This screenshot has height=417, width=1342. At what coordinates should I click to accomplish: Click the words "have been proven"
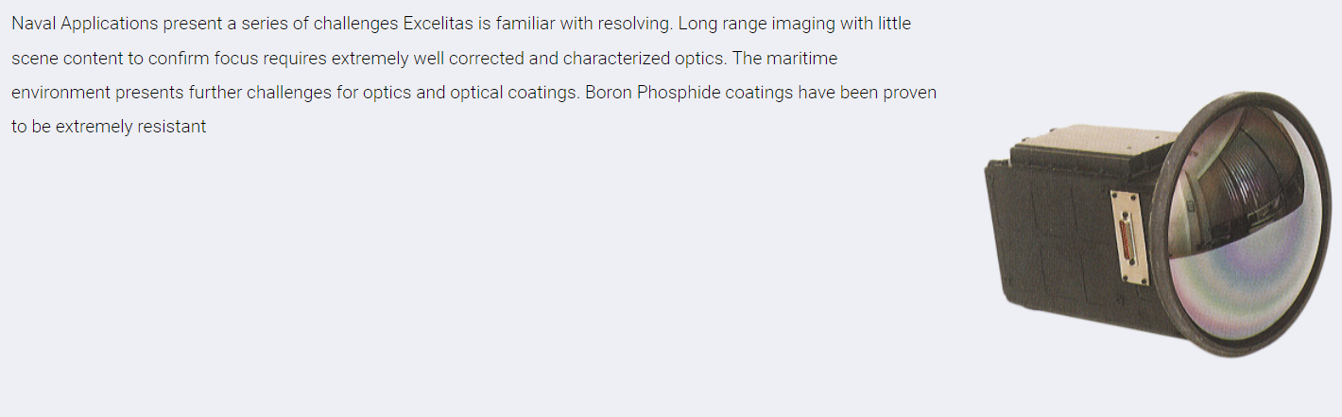click(867, 93)
